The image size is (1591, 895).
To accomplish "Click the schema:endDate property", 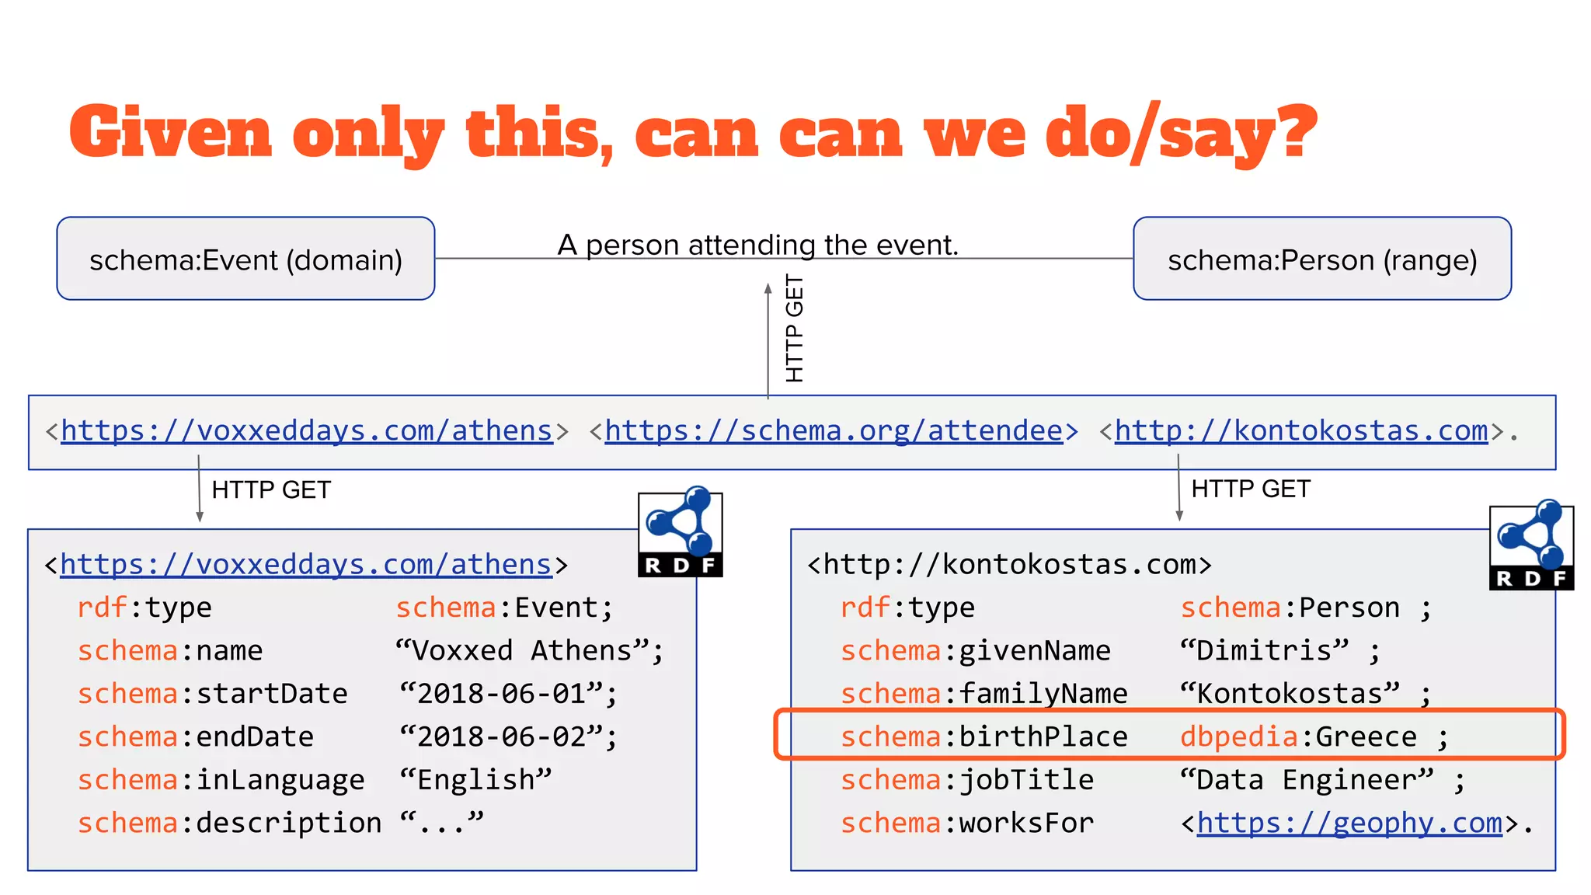I will click(x=196, y=737).
